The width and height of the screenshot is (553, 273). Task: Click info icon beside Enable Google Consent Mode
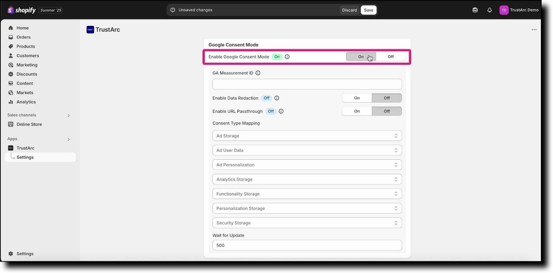(x=287, y=57)
